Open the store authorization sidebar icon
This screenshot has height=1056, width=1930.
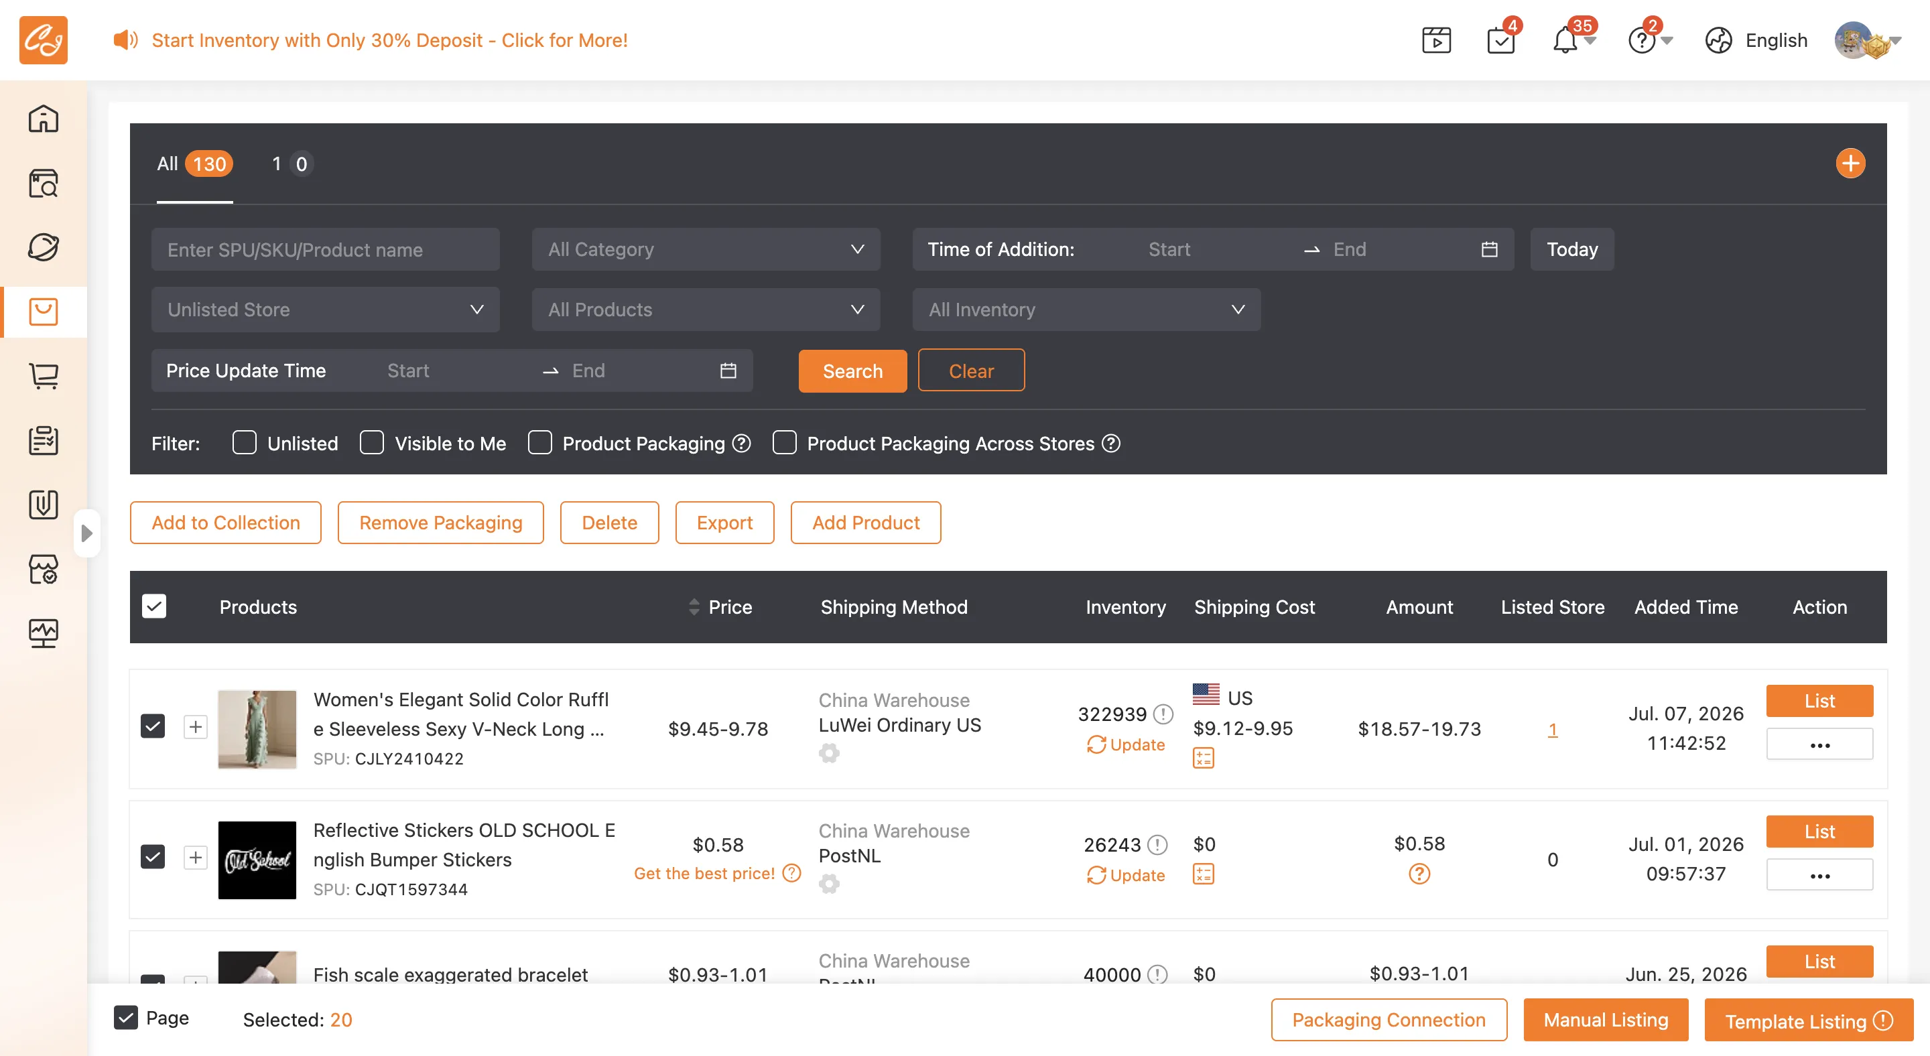point(43,569)
